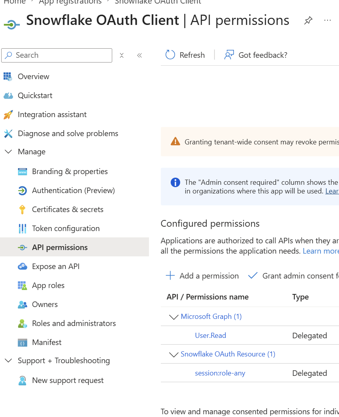Open Snowflake OAuth Resource (1) link
The width and height of the screenshot is (339, 417).
point(228,354)
